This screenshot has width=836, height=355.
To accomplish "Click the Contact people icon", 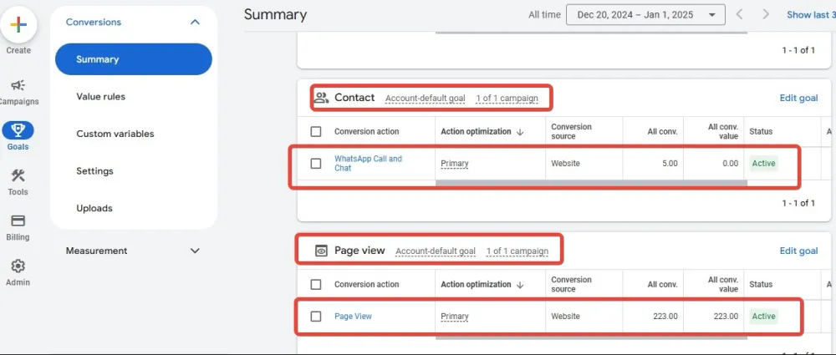I will click(x=321, y=98).
